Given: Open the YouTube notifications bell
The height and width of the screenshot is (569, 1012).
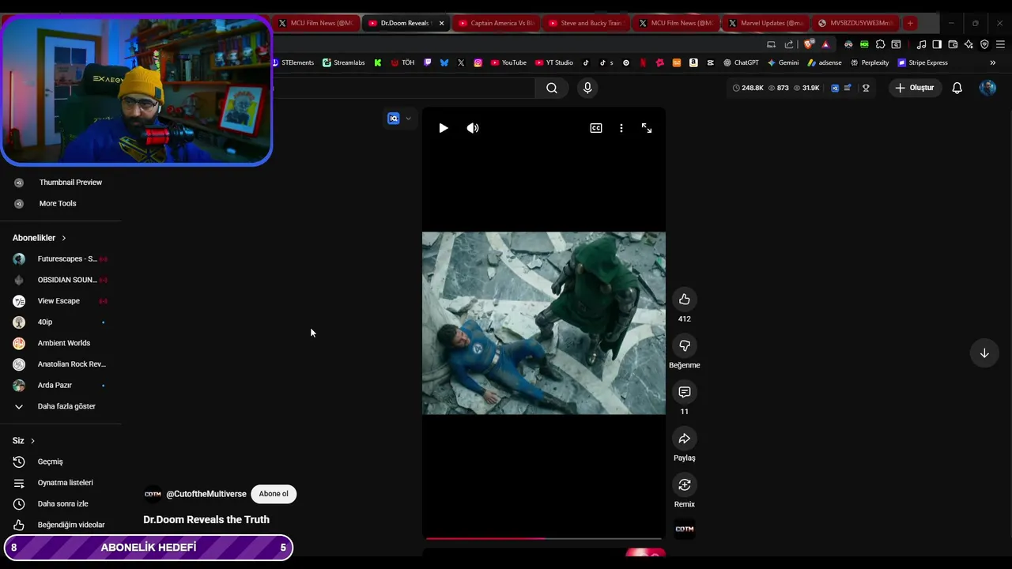Looking at the screenshot, I should pyautogui.click(x=957, y=88).
